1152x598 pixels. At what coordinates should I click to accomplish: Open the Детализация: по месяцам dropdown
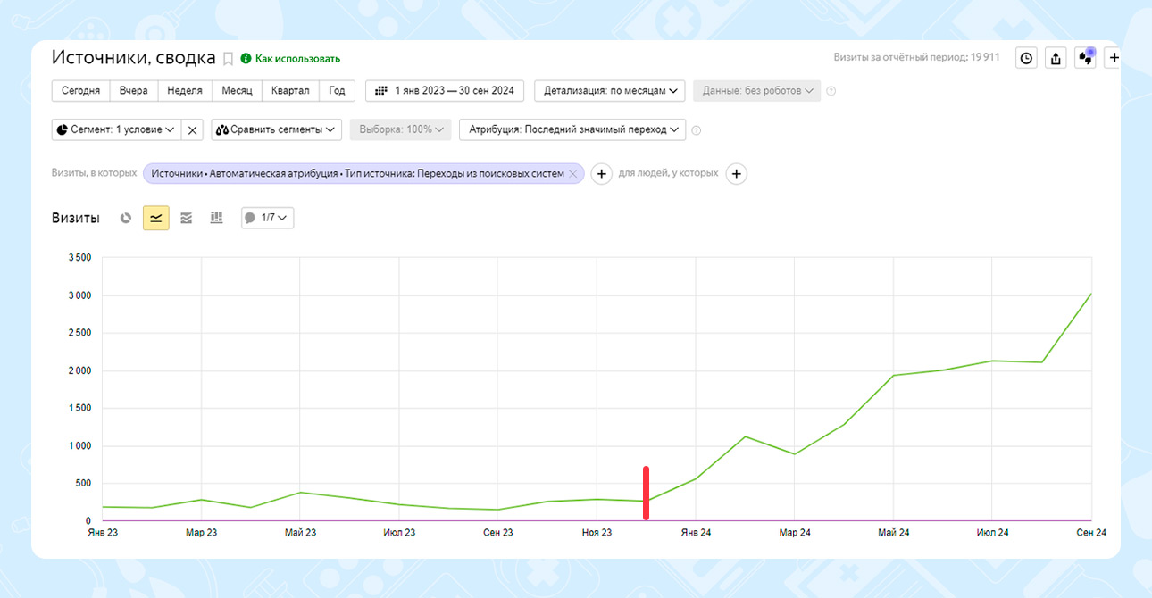pyautogui.click(x=610, y=91)
